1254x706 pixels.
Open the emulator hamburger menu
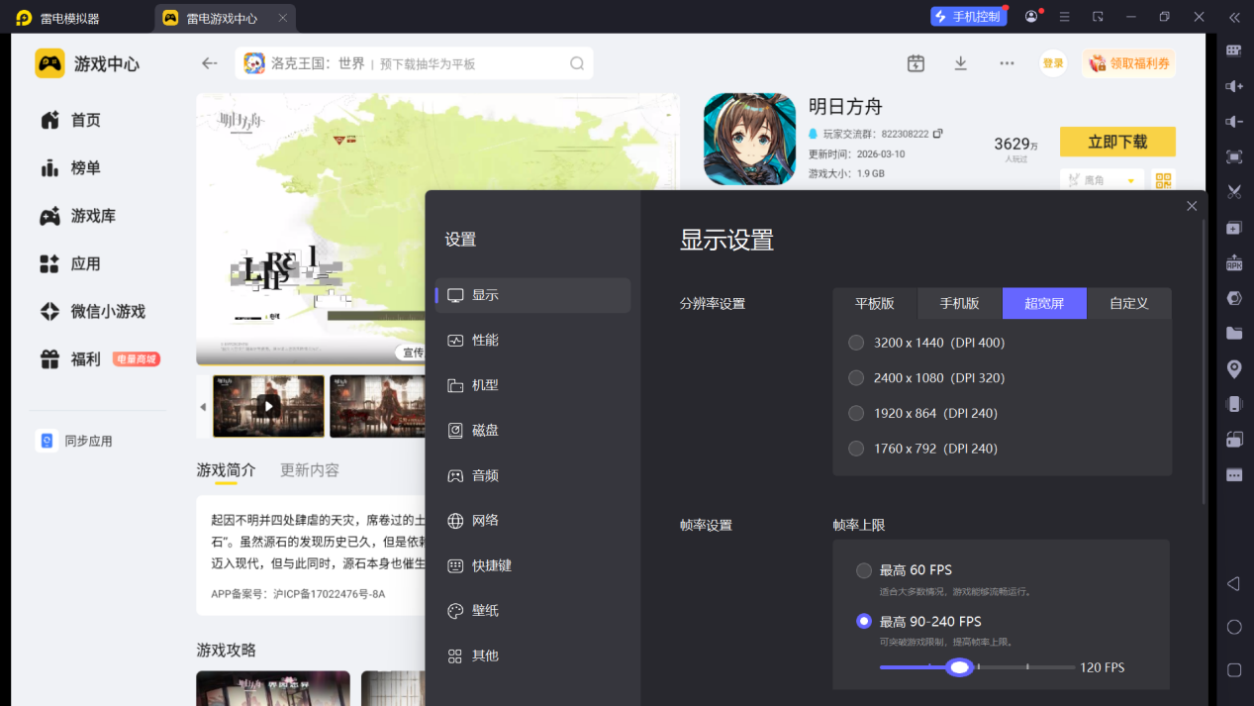pos(1065,17)
